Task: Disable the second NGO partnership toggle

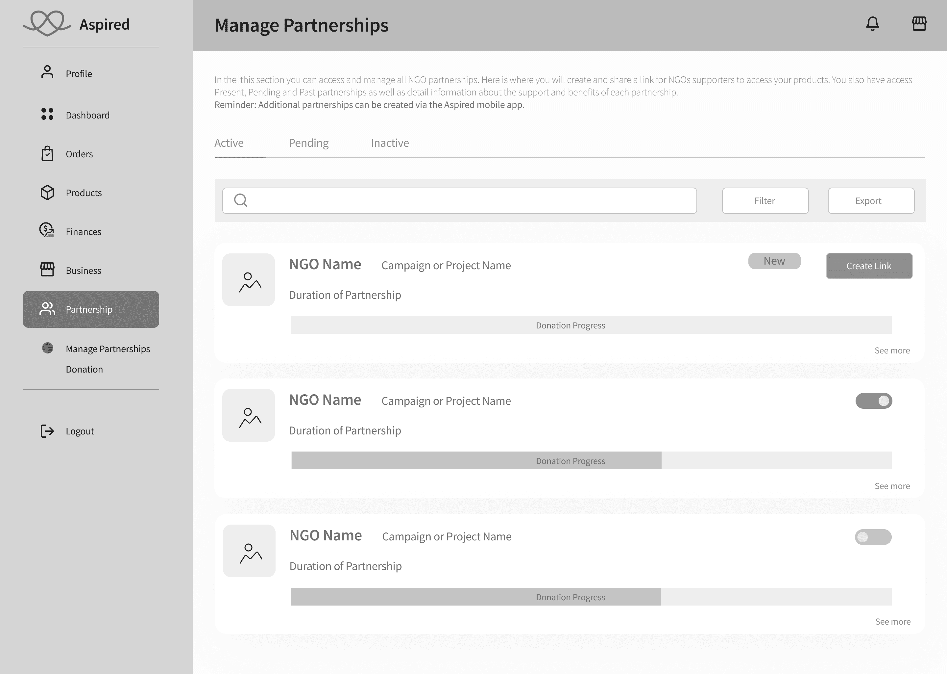Action: tap(874, 401)
